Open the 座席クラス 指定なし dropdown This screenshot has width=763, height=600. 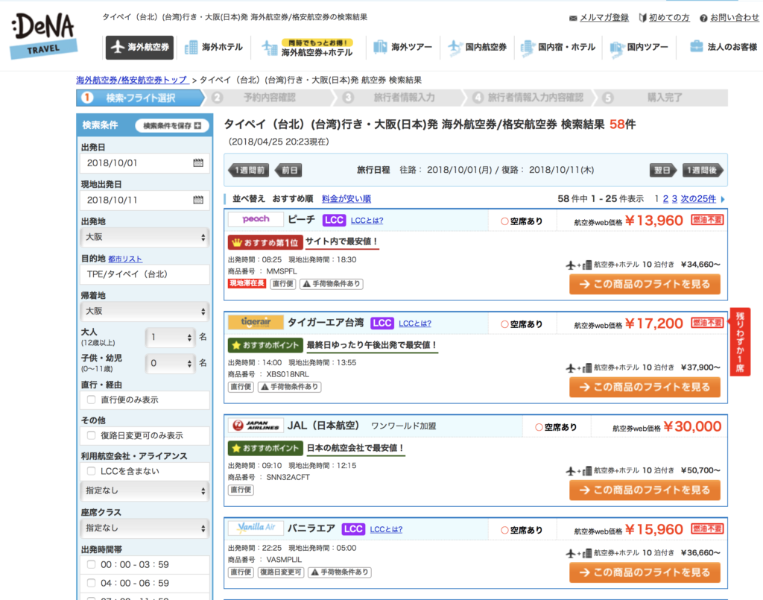point(145,528)
